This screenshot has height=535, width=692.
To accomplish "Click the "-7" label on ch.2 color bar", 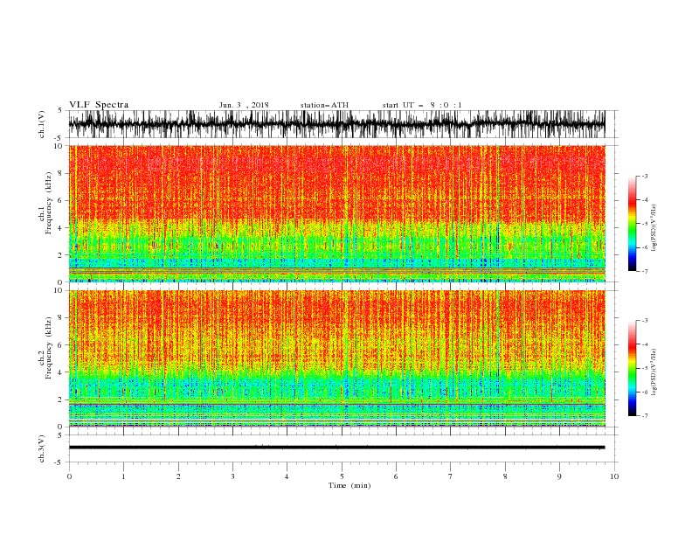I will coord(645,415).
